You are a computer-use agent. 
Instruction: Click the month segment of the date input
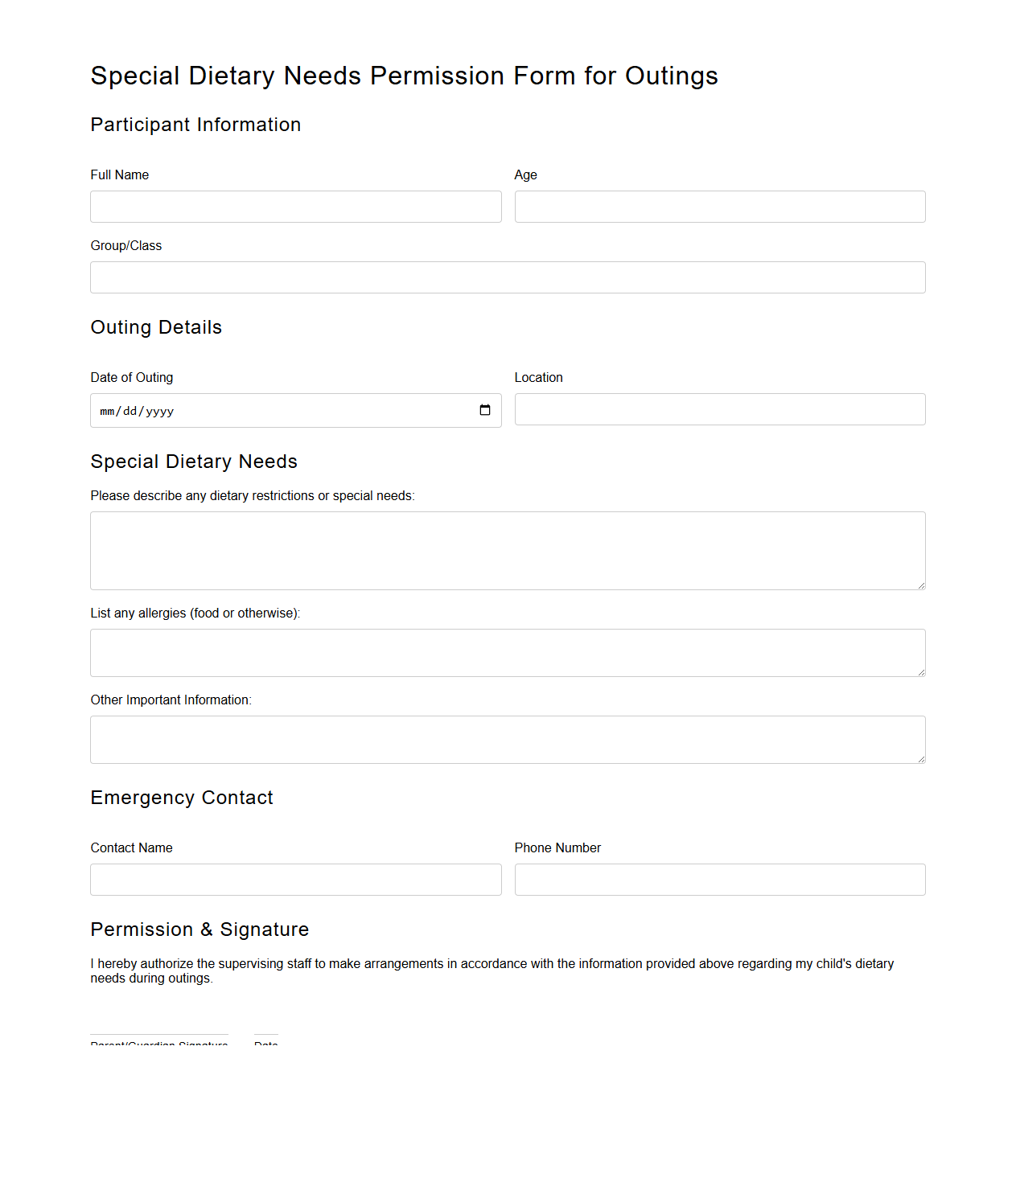pos(106,410)
